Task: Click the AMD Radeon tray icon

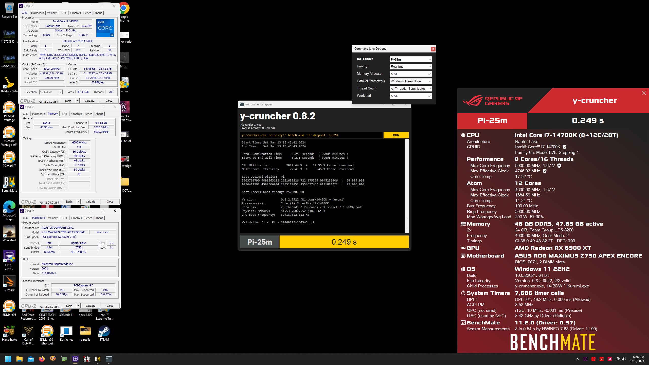Action: point(610,359)
